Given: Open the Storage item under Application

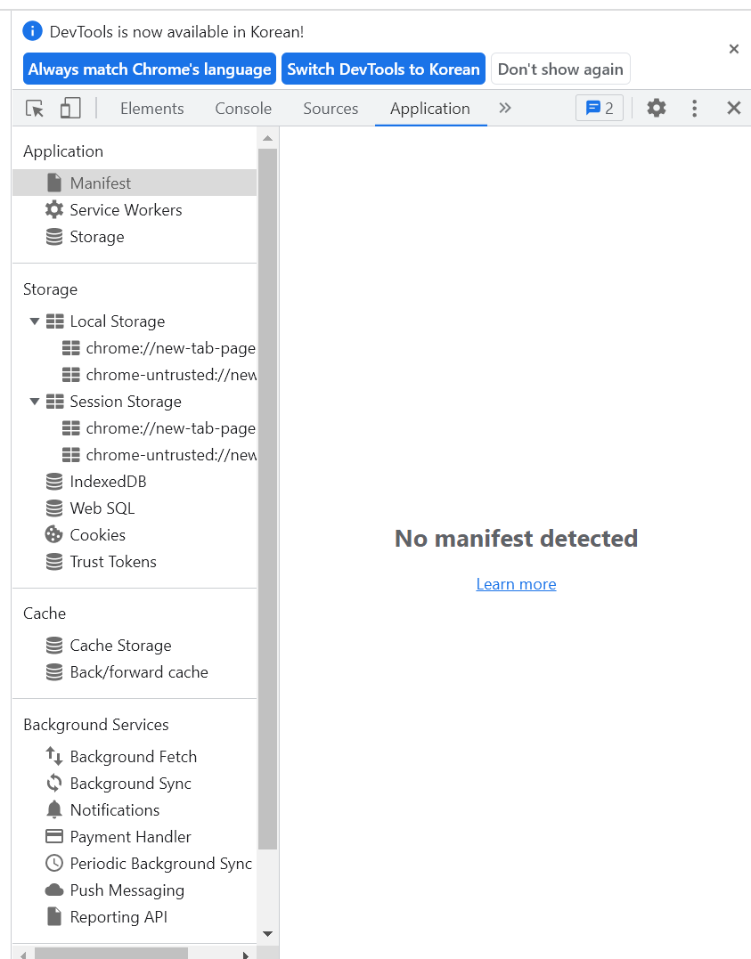Looking at the screenshot, I should (x=135, y=237).
